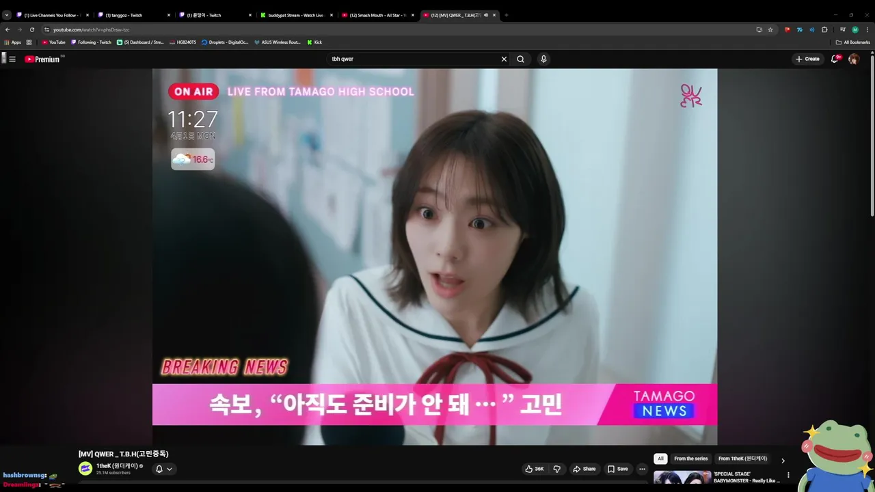Select the 'From the series' chip
875x492 pixels.
pos(691,459)
